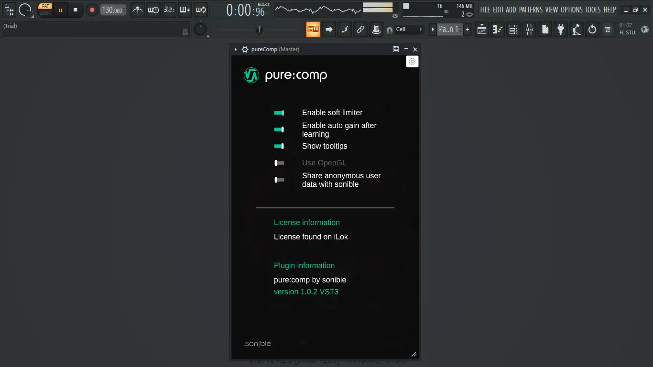Viewport: 653px width, 367px height.
Task: Click the version 1.0.2 VST3 link
Action: (305, 291)
